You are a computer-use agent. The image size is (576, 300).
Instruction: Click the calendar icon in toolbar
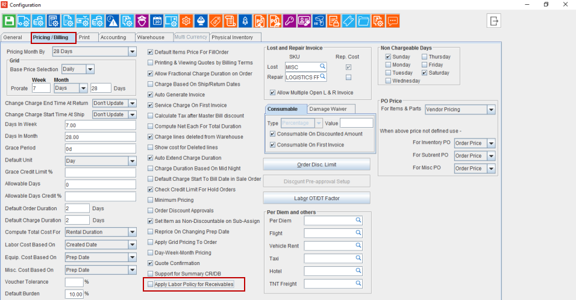pos(157,20)
